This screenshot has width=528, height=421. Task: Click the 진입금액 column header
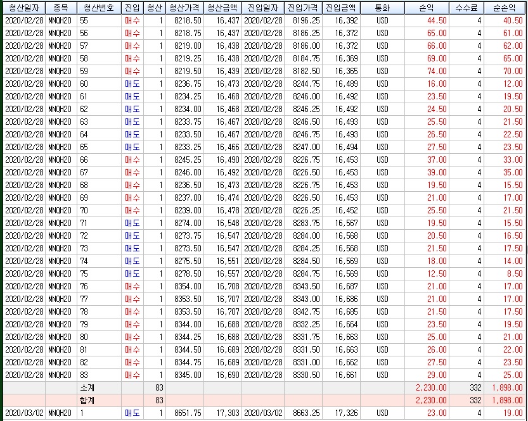pos(341,8)
